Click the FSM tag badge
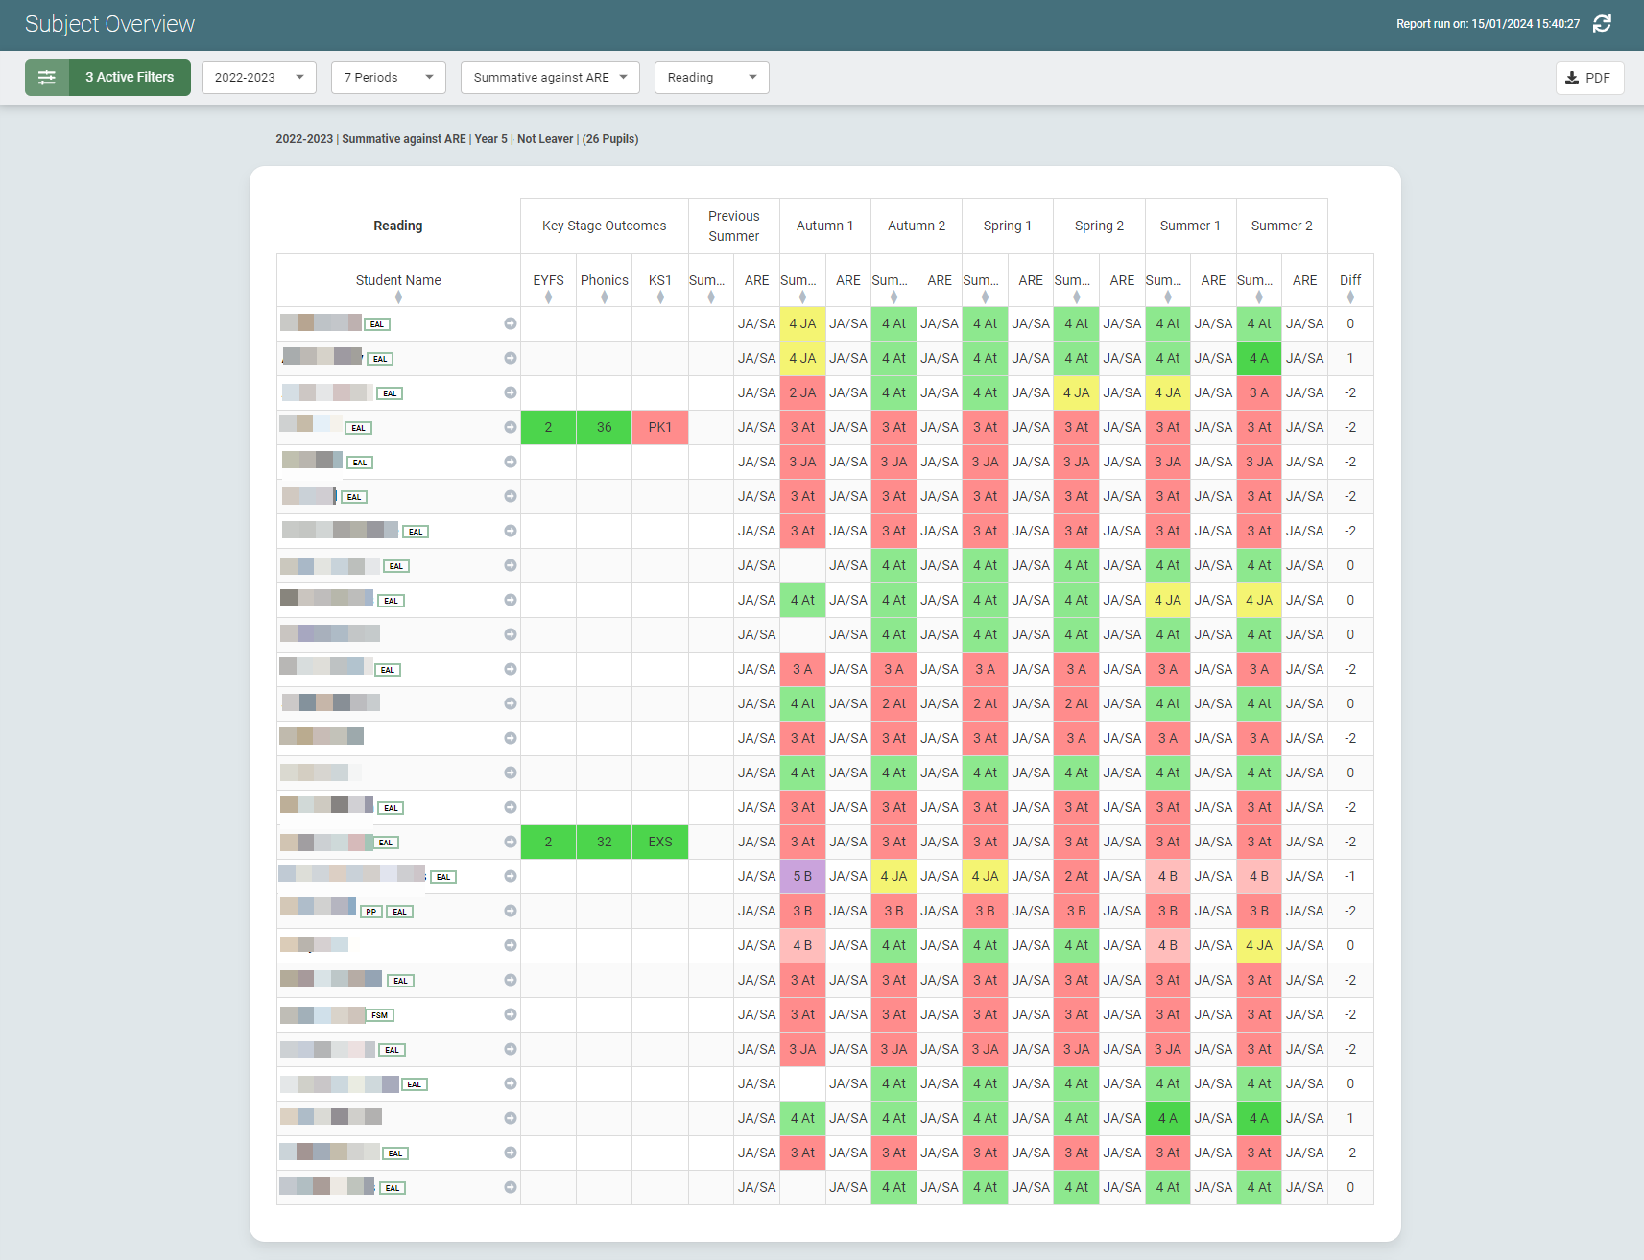Viewport: 1644px width, 1260px height. pos(380,1015)
